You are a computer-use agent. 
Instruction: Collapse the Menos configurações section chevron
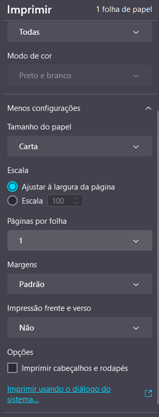148,108
